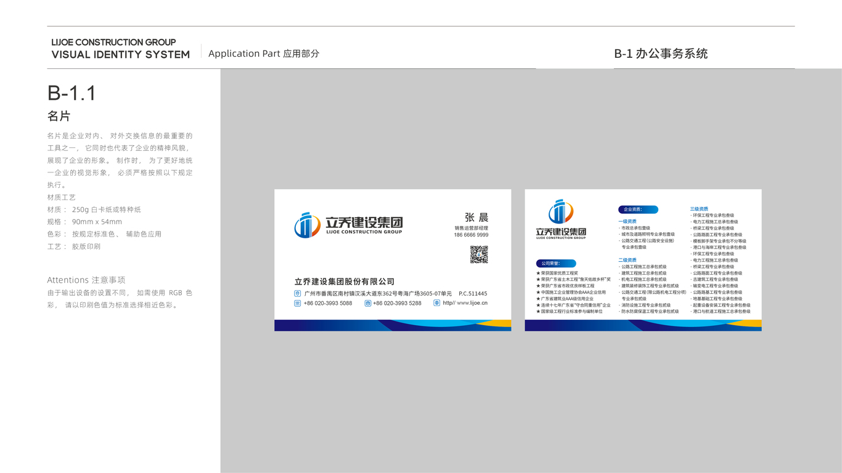The image size is (842, 473).
Task: Click '公路路基工程专业承包叁级' row
Action: point(716,293)
